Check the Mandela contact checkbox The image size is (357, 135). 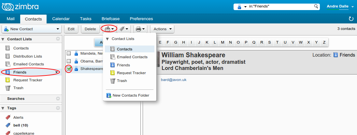pyautogui.click(x=69, y=53)
